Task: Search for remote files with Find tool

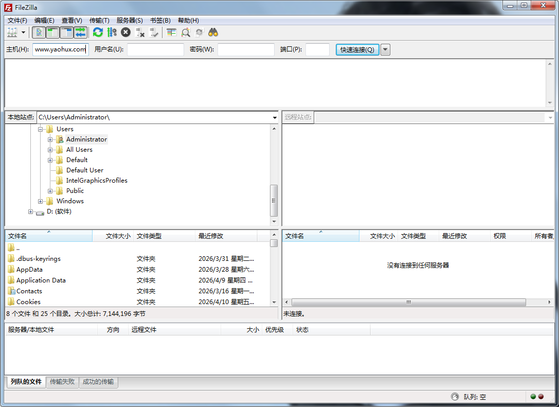Action: (x=213, y=32)
